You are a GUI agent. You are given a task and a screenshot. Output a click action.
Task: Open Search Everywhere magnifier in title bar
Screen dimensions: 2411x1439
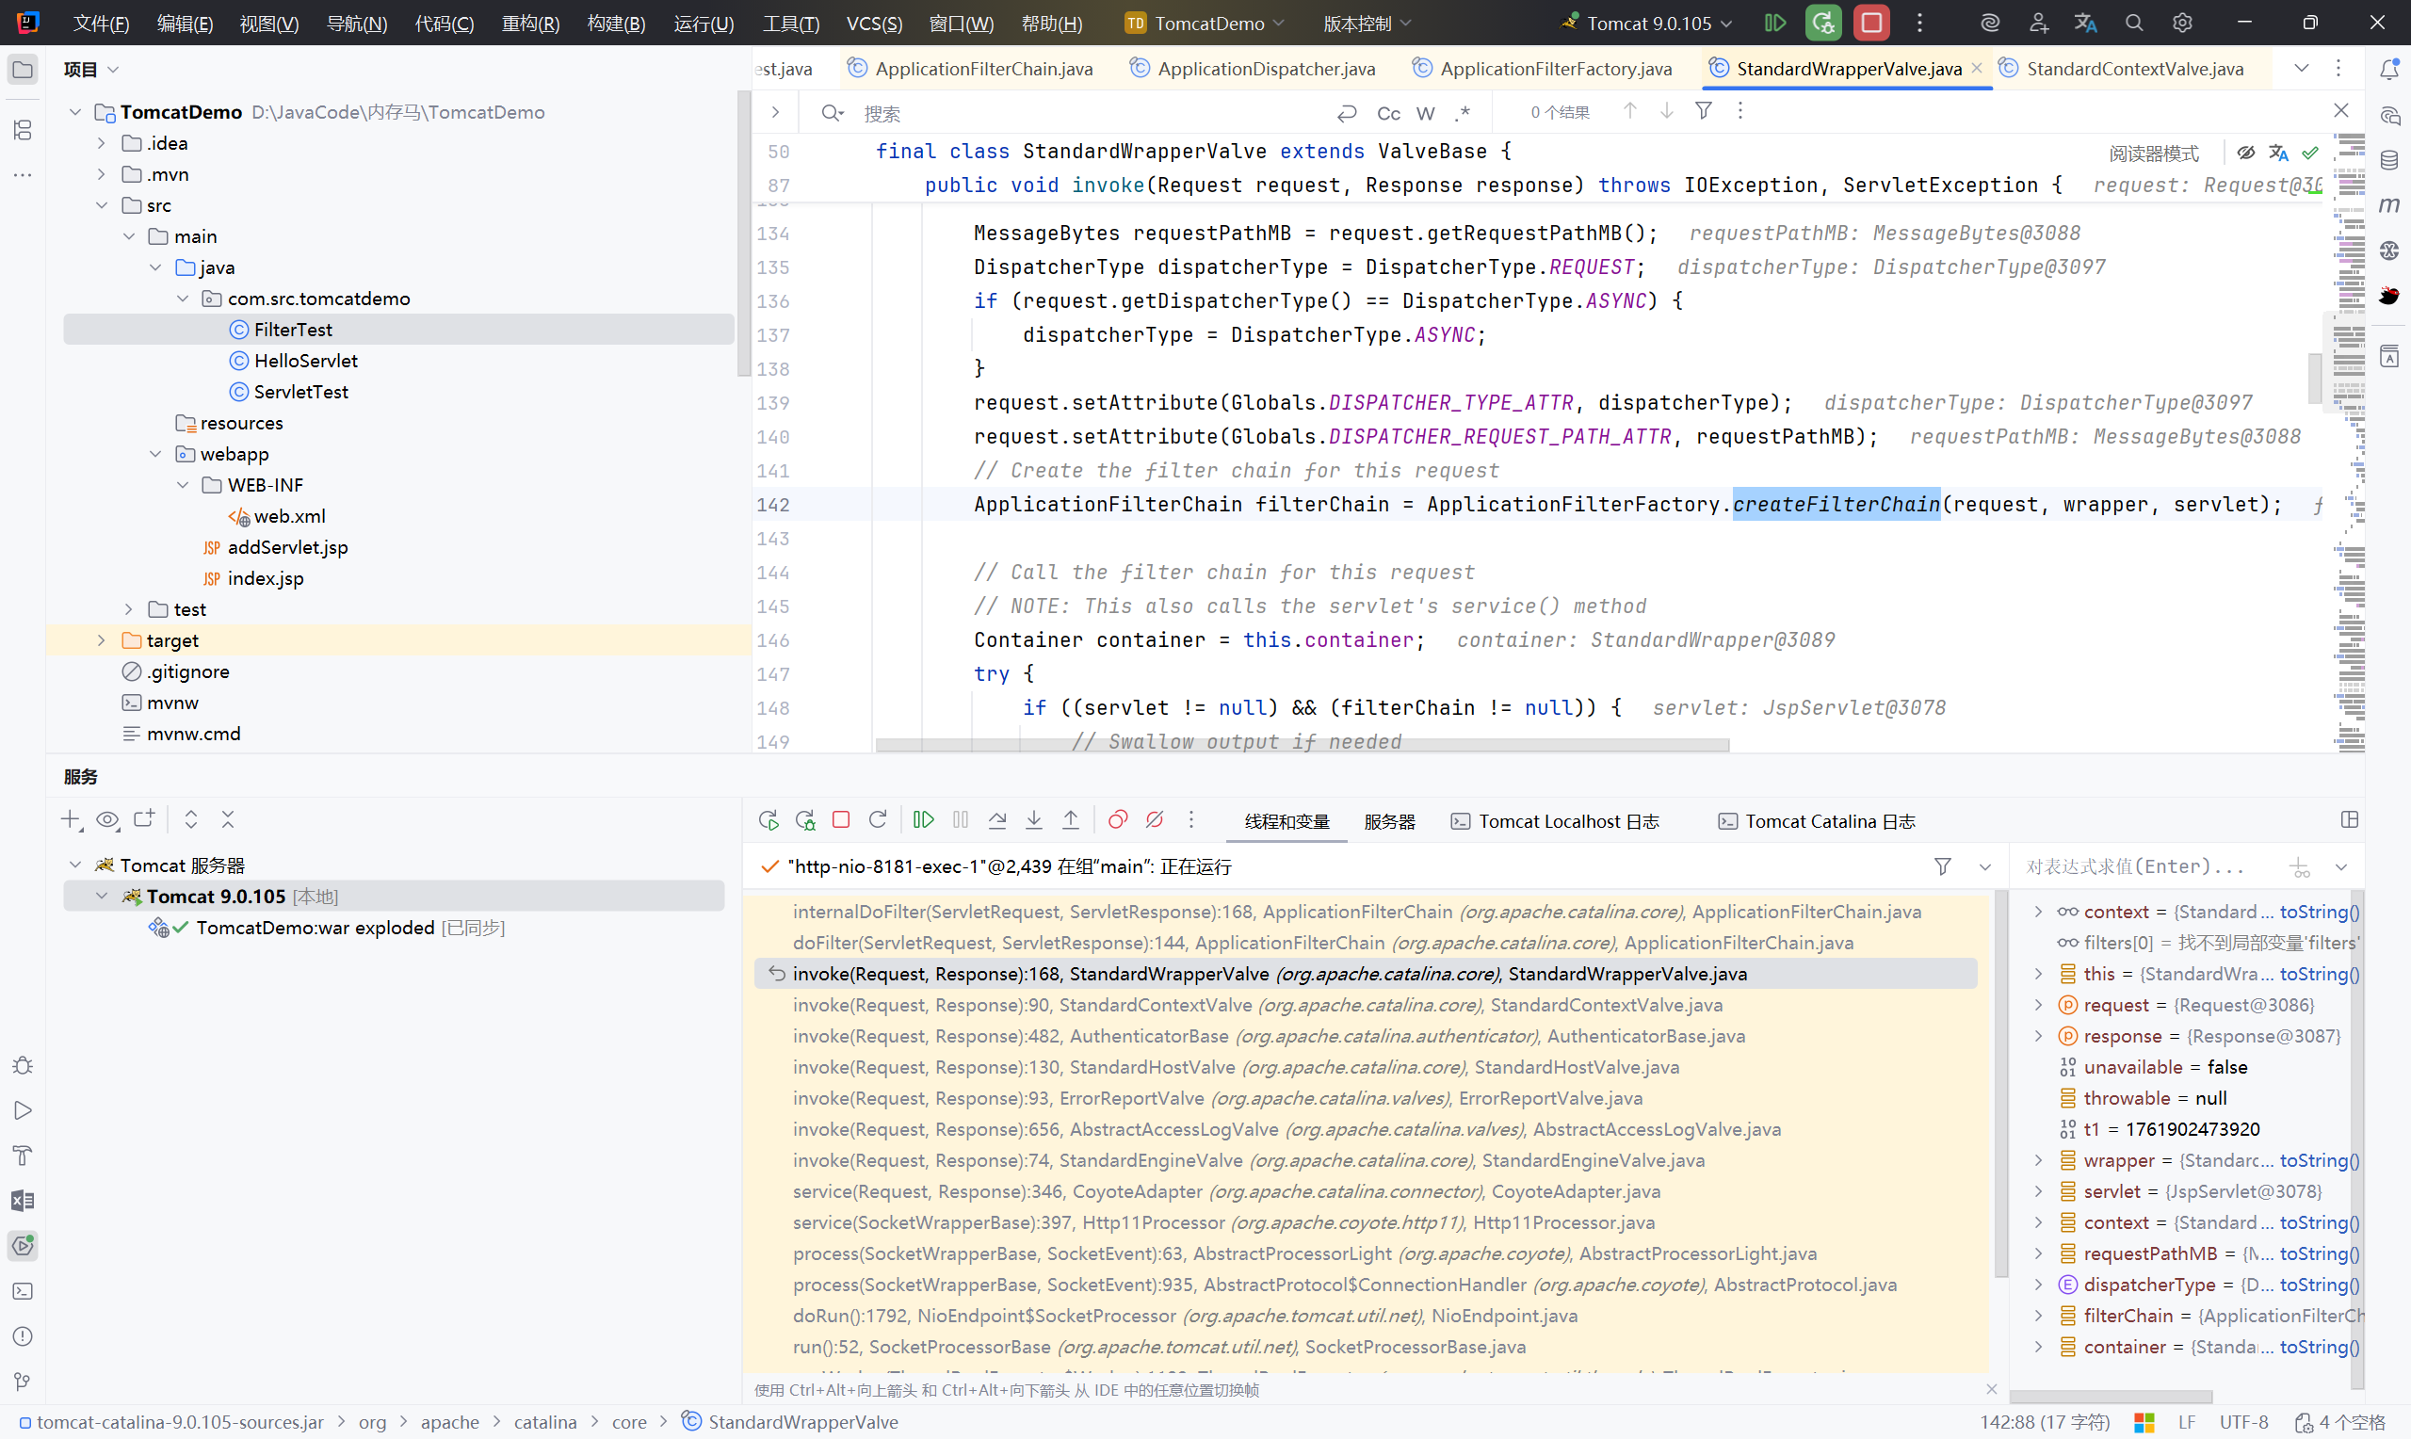point(2134,24)
